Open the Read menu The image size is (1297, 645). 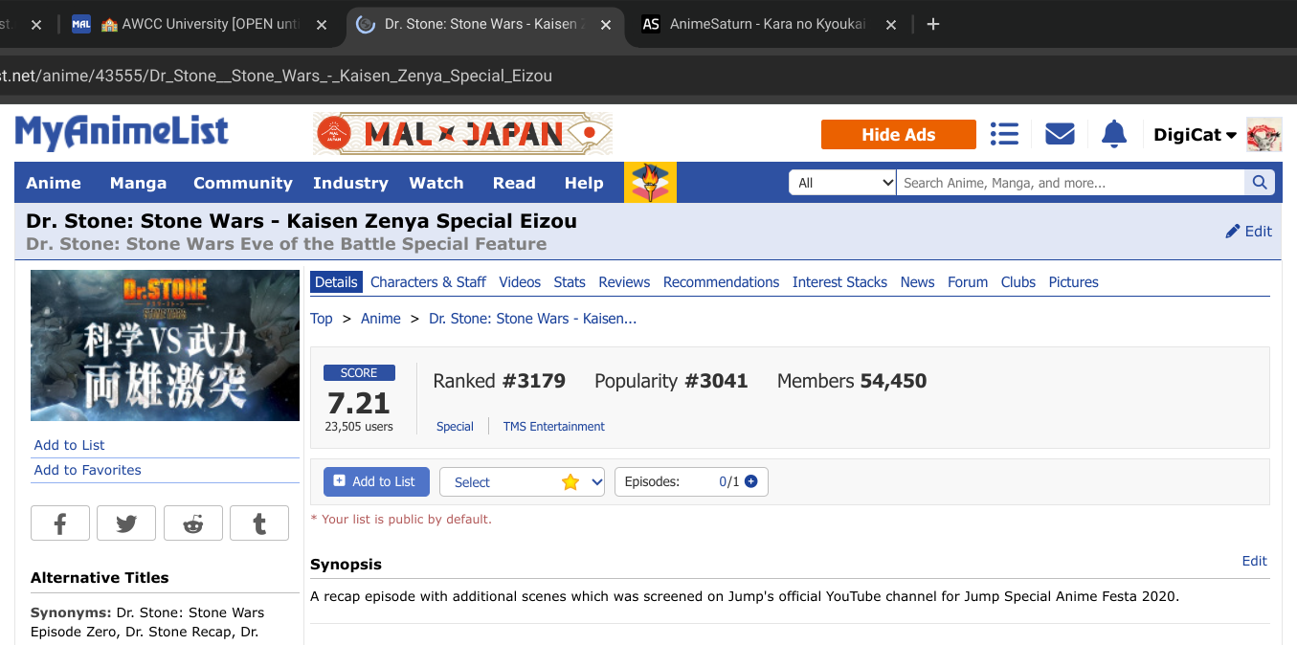[x=514, y=183]
